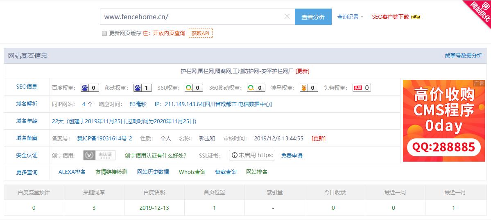The image size is (491, 220).
Task: Select the 域名年龄 row label
Action: (27, 121)
